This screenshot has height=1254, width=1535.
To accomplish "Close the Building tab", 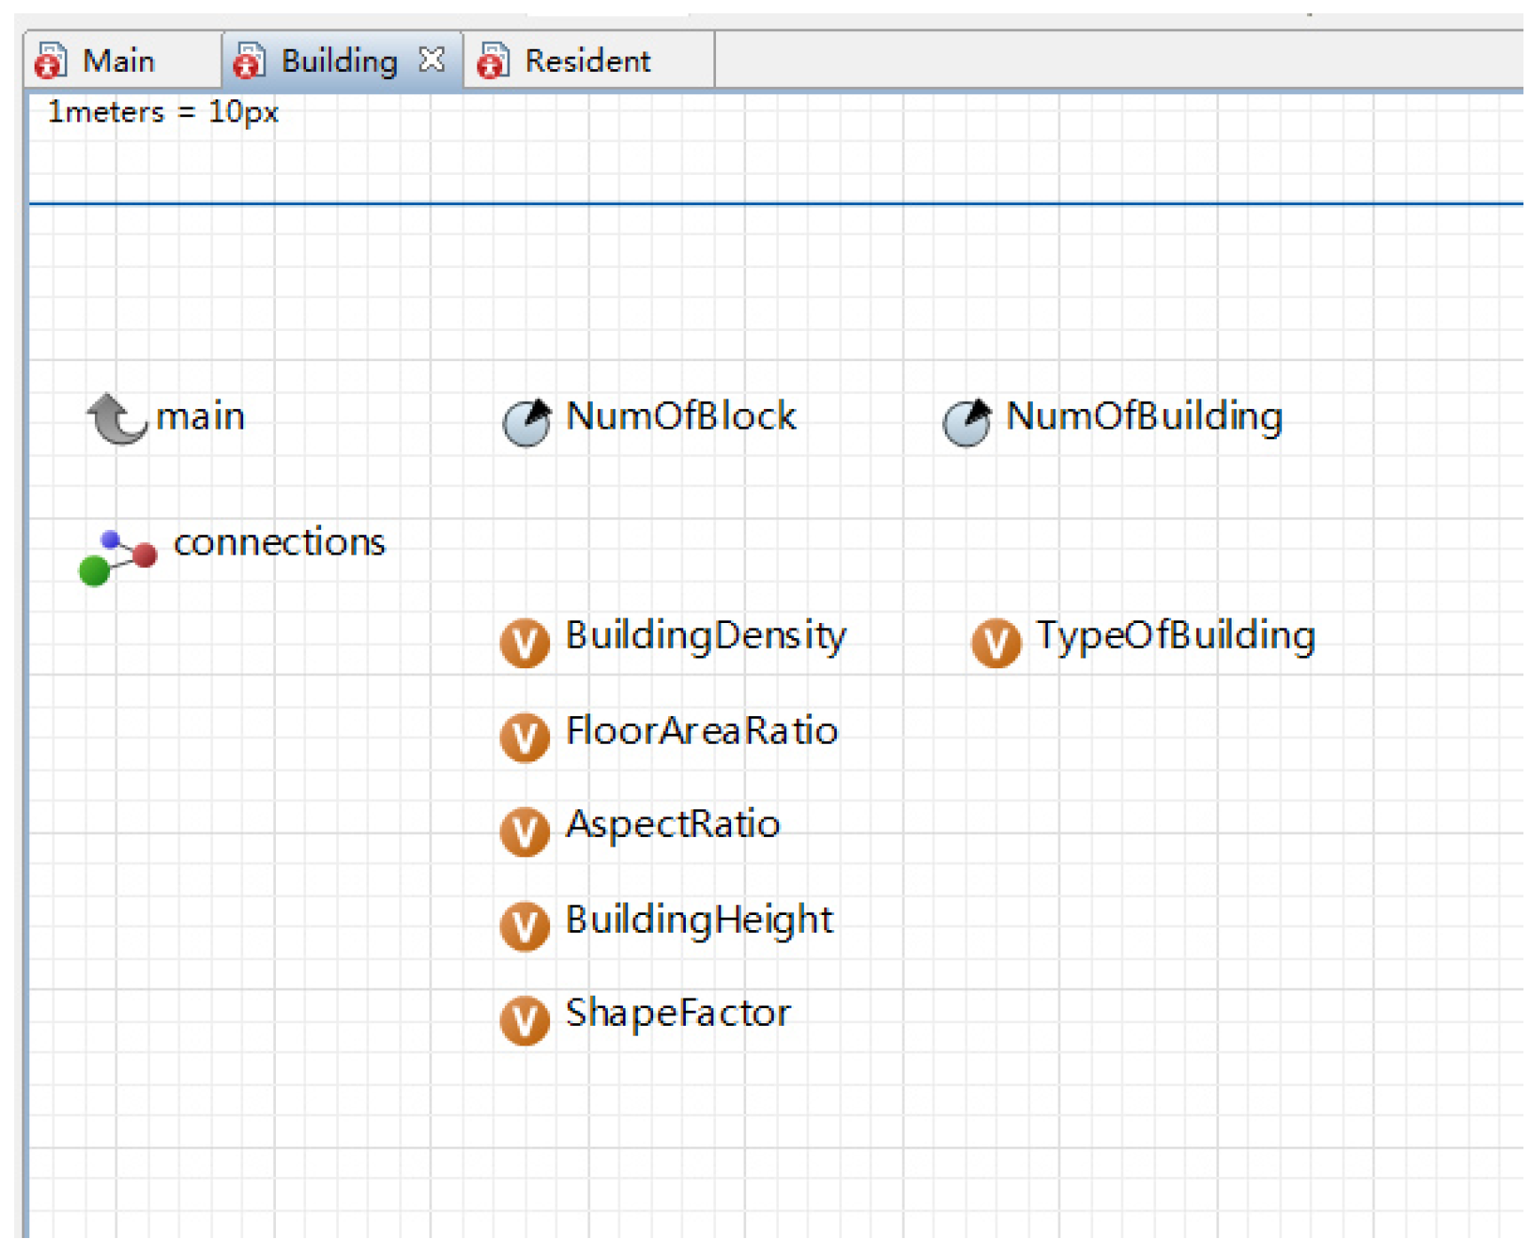I will coord(432,59).
